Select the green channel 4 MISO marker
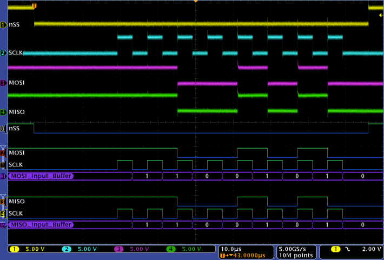 tap(4, 112)
